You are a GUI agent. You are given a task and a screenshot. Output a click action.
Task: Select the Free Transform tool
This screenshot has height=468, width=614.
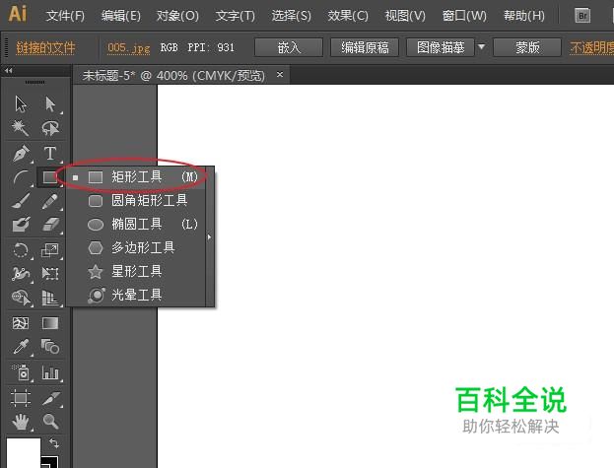tap(50, 274)
